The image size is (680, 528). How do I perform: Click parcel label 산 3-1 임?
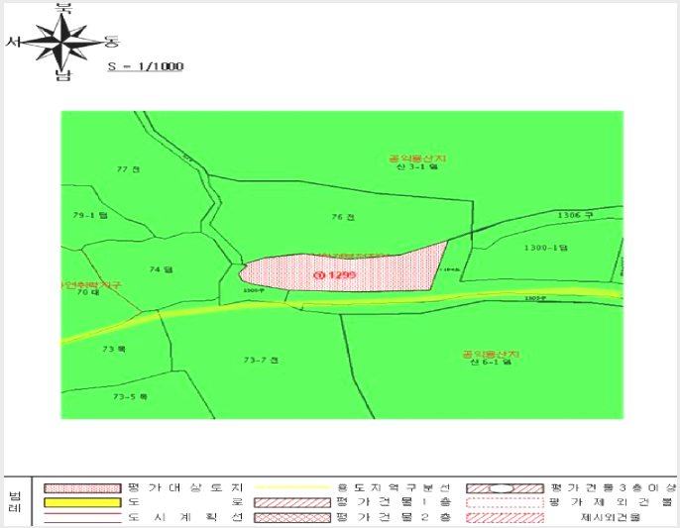click(417, 166)
